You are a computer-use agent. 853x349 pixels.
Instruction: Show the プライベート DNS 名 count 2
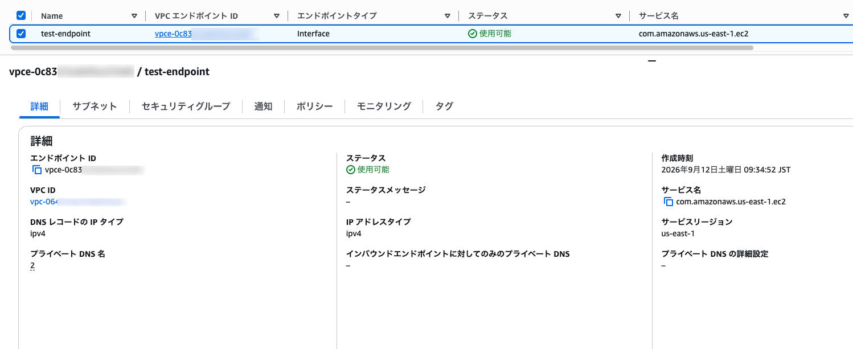[32, 265]
